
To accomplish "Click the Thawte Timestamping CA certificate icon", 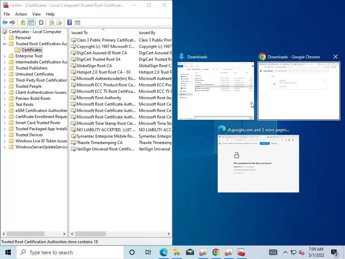I will [73, 143].
